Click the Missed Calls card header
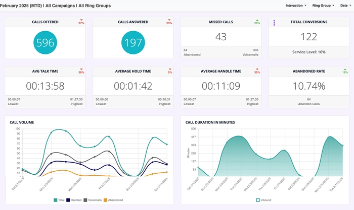 point(221,22)
